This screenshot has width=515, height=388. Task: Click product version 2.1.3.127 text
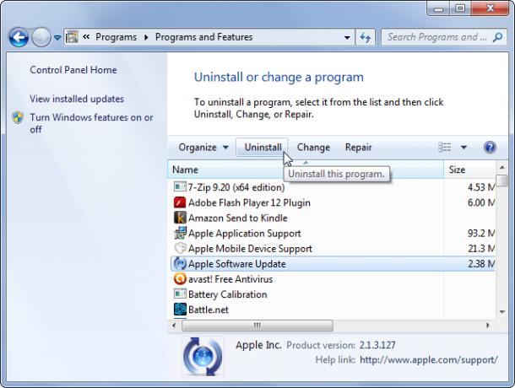(x=377, y=345)
